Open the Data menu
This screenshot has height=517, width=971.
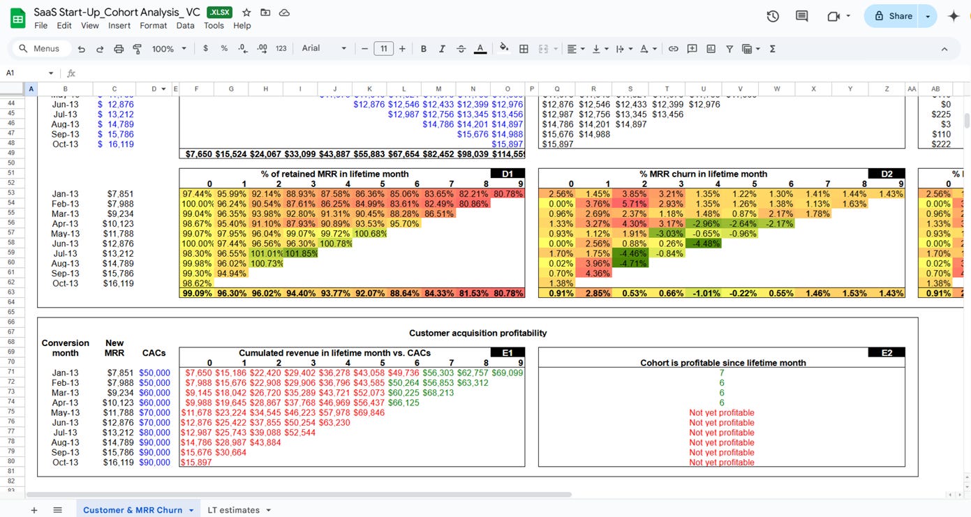(x=185, y=25)
